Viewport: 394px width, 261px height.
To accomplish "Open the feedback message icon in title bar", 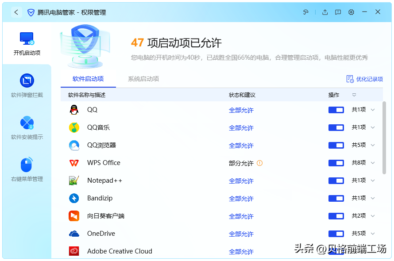I will 338,12.
